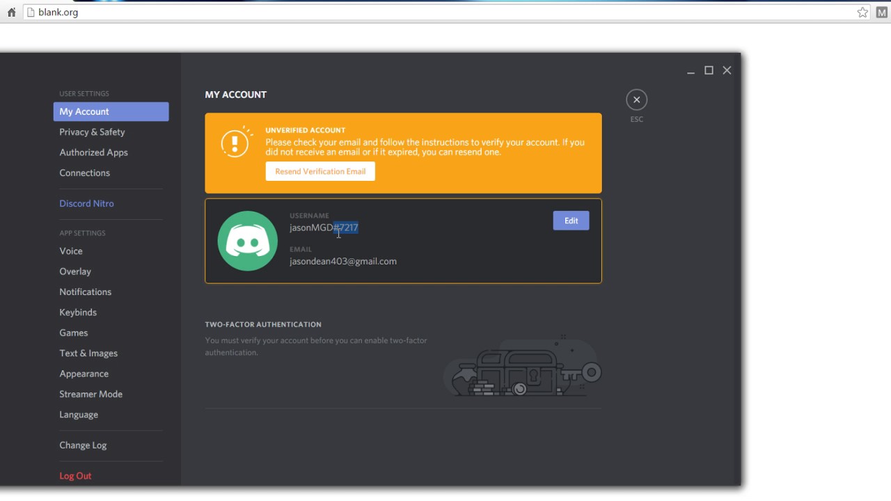
Task: Select Text & Images settings
Action: (88, 353)
